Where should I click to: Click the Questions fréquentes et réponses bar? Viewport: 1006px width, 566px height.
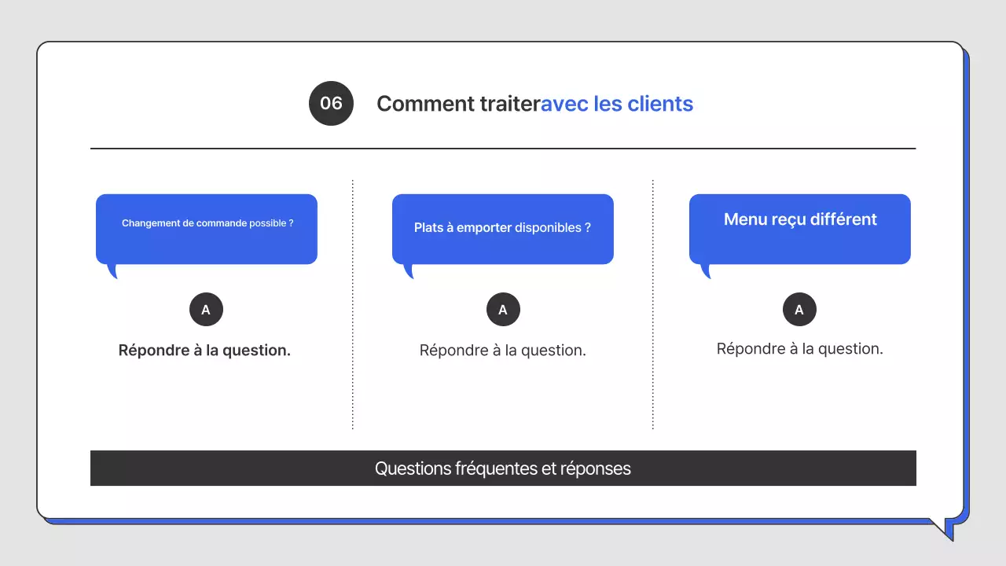coord(503,468)
